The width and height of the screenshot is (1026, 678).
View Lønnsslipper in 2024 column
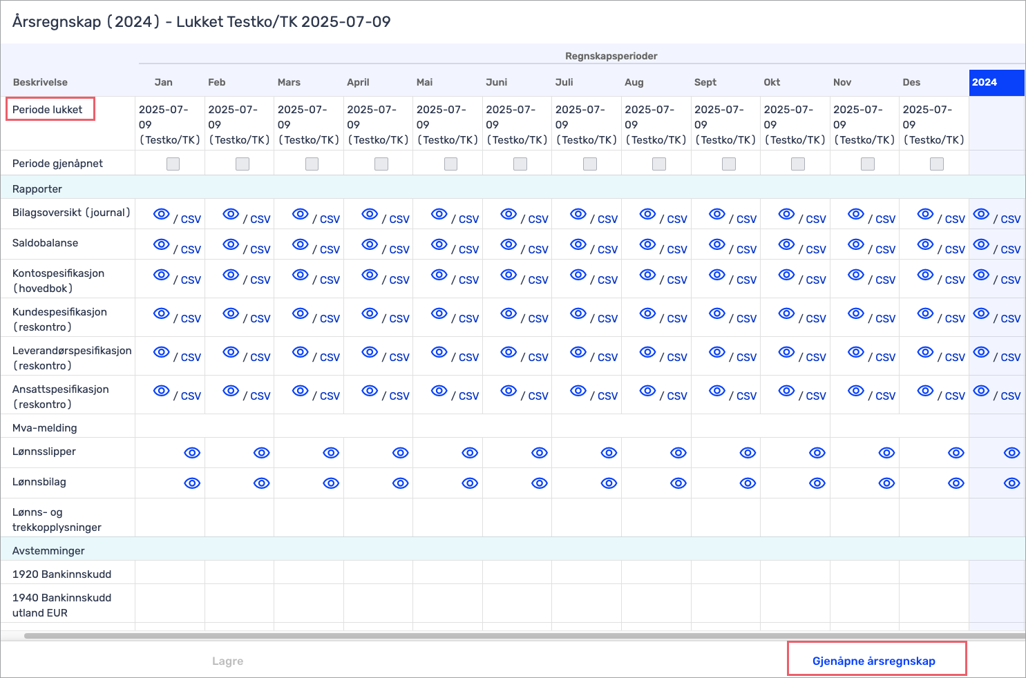[x=1011, y=453]
